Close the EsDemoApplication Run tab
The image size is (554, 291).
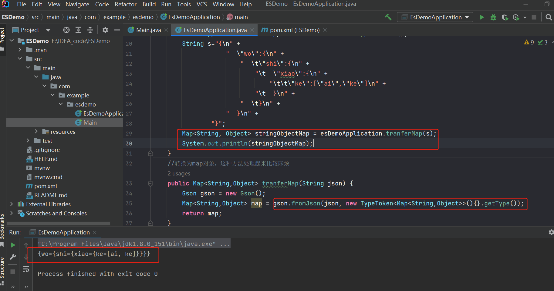(95, 232)
